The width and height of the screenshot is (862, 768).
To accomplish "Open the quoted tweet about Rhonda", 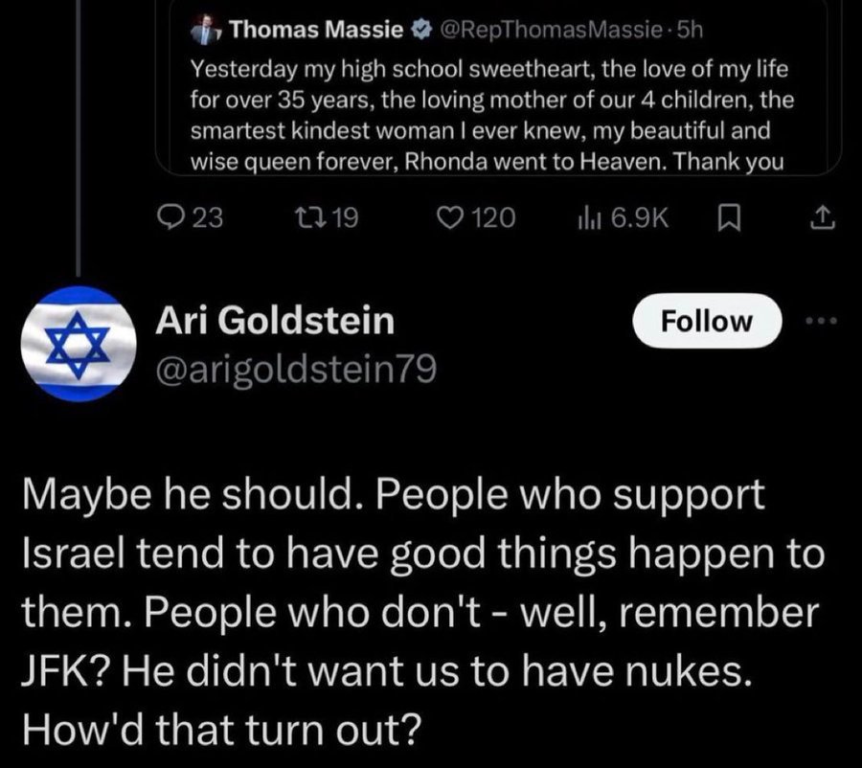I will [x=498, y=88].
